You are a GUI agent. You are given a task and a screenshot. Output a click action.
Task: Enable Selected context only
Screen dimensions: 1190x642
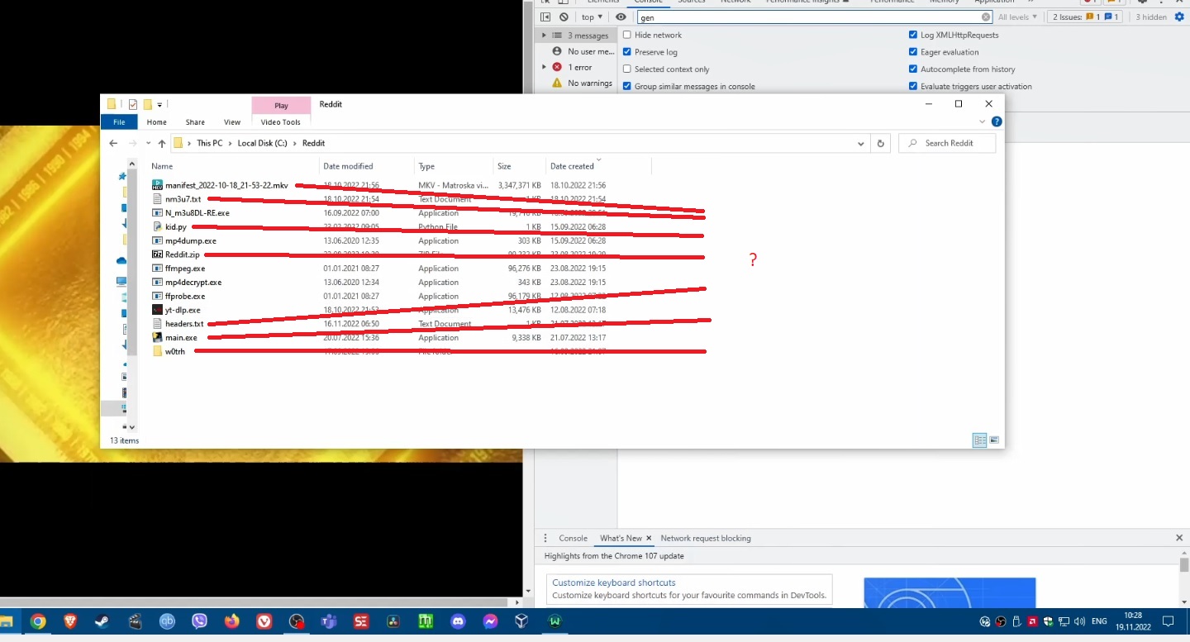click(627, 69)
